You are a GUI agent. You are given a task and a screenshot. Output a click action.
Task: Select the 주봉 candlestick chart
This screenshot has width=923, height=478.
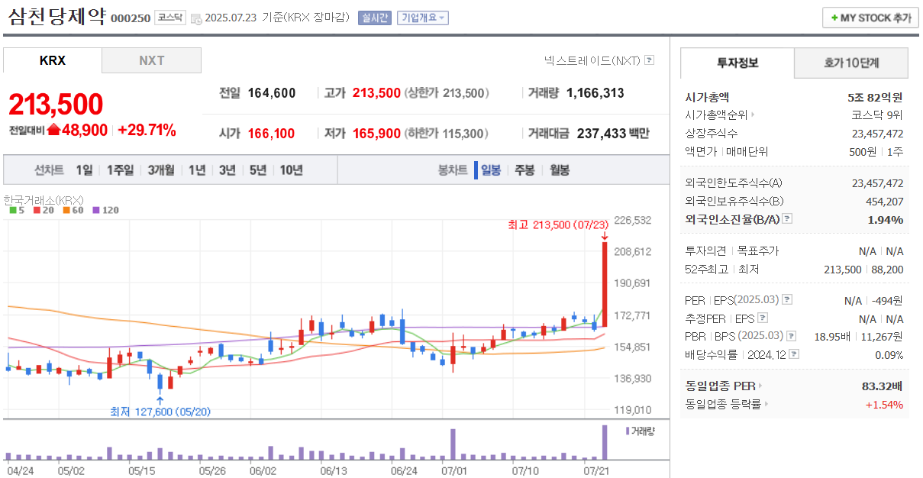(x=524, y=170)
